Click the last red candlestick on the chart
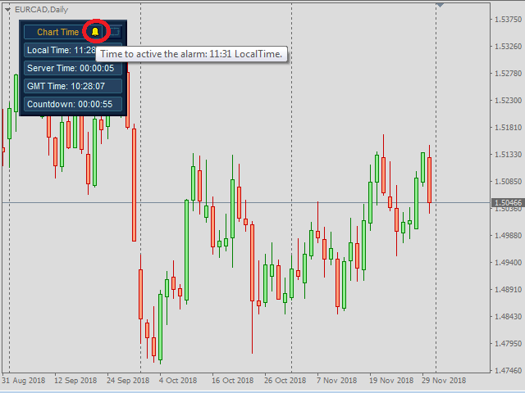The width and height of the screenshot is (525, 393). pos(429,180)
